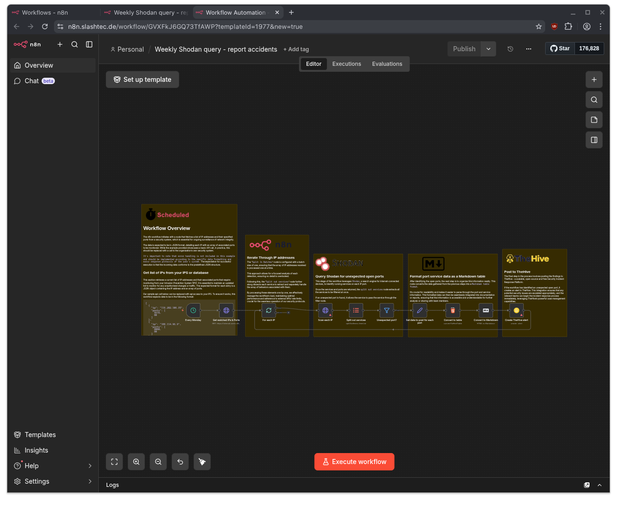The height and width of the screenshot is (507, 617).
Task: Switch to the Executions tab
Action: 346,64
